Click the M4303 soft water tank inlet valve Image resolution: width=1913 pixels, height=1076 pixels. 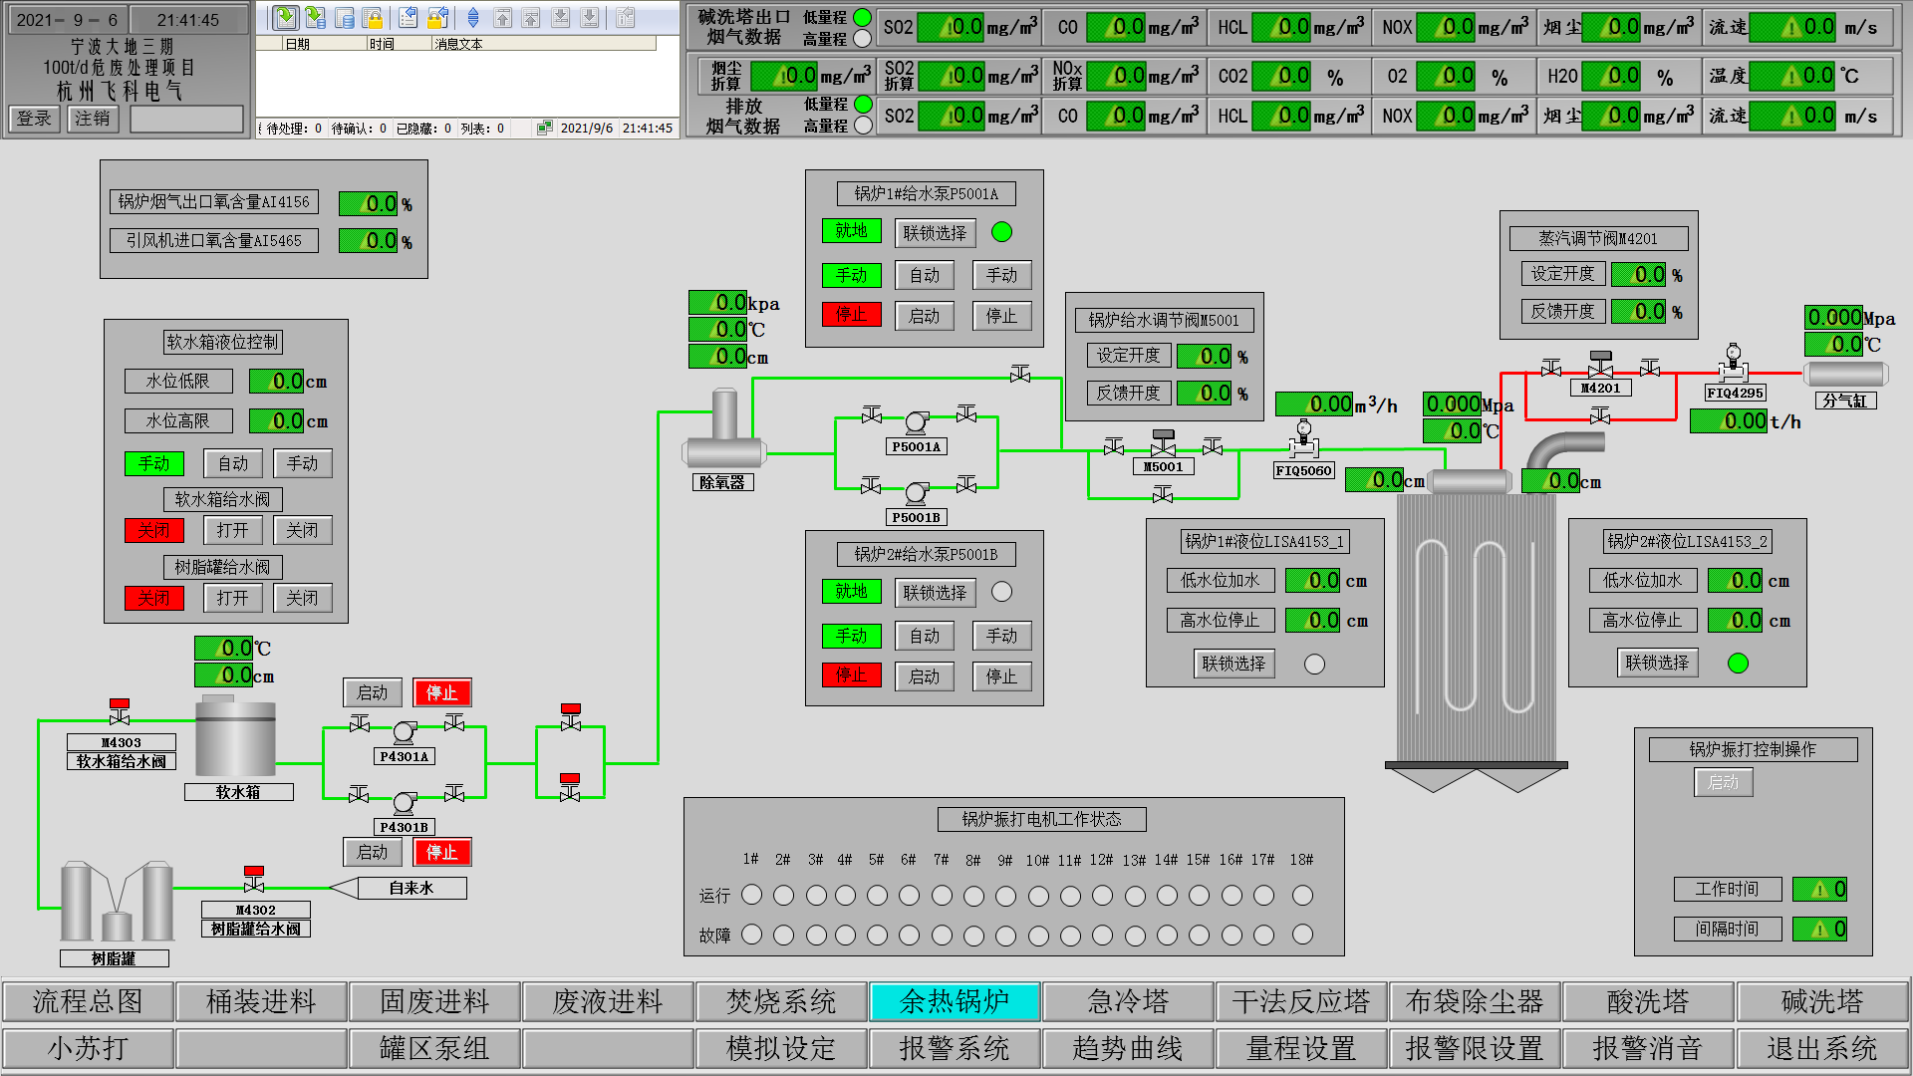coord(120,711)
